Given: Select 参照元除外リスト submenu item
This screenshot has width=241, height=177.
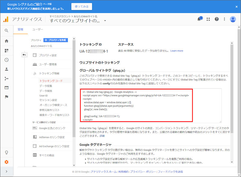Looking at the screenshot, I should click(49, 110).
